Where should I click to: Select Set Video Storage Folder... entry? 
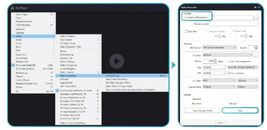(x=134, y=83)
